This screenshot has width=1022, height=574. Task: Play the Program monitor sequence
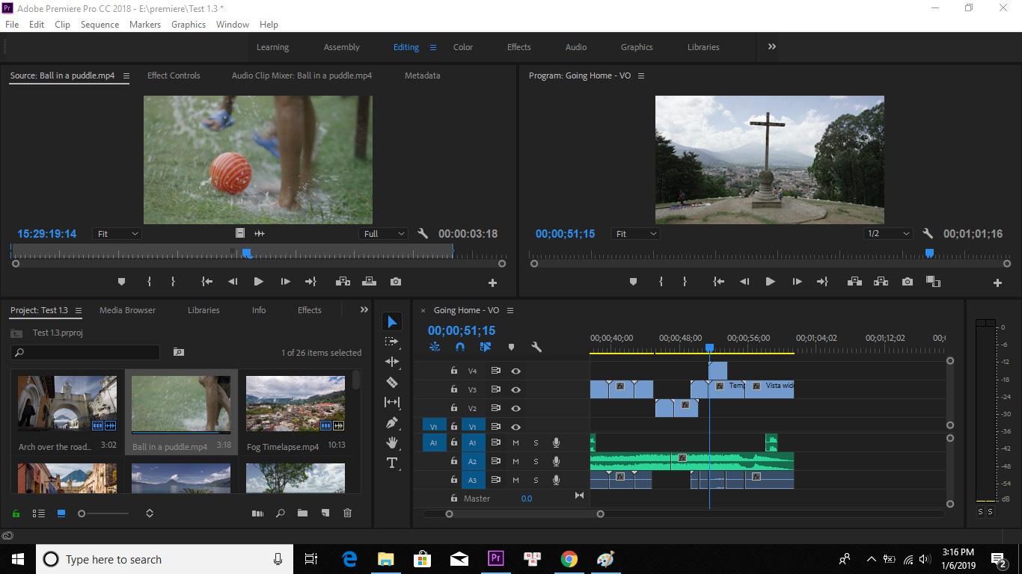[x=770, y=282]
